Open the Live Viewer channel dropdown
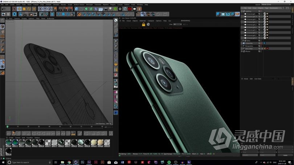This screenshot has width=294, height=165. pyautogui.click(x=177, y=24)
